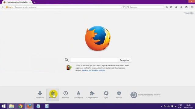Open the Opções gear shortcut
The width and height of the screenshot is (195, 109).
[x=119, y=95]
